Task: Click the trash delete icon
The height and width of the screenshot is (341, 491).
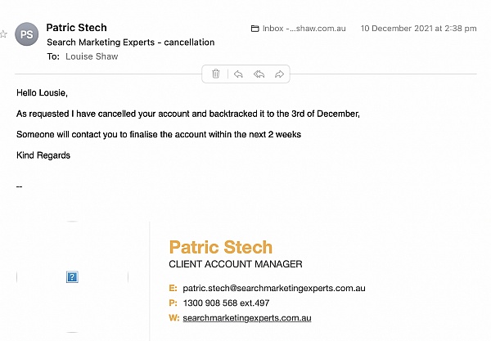Action: (x=216, y=74)
